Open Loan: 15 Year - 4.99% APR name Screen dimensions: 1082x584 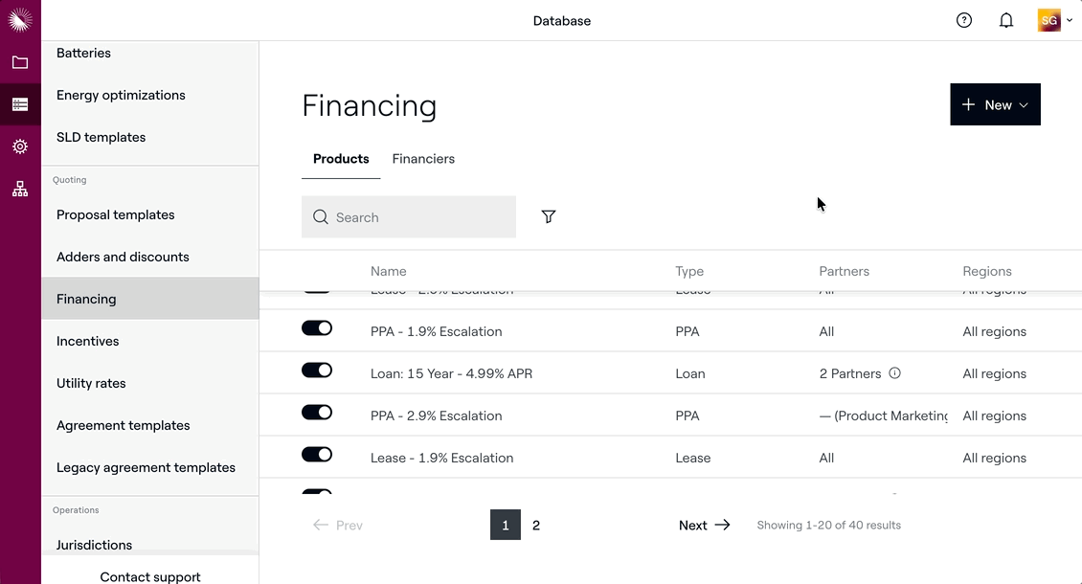point(451,373)
